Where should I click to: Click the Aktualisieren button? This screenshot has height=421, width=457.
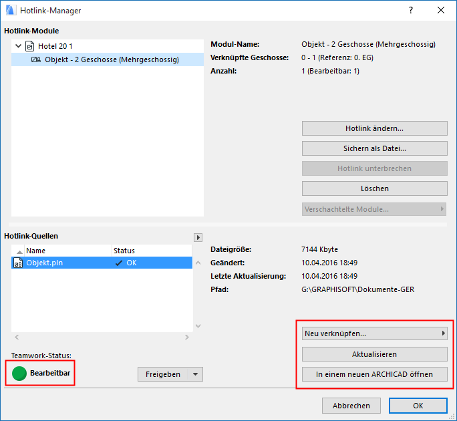375,354
